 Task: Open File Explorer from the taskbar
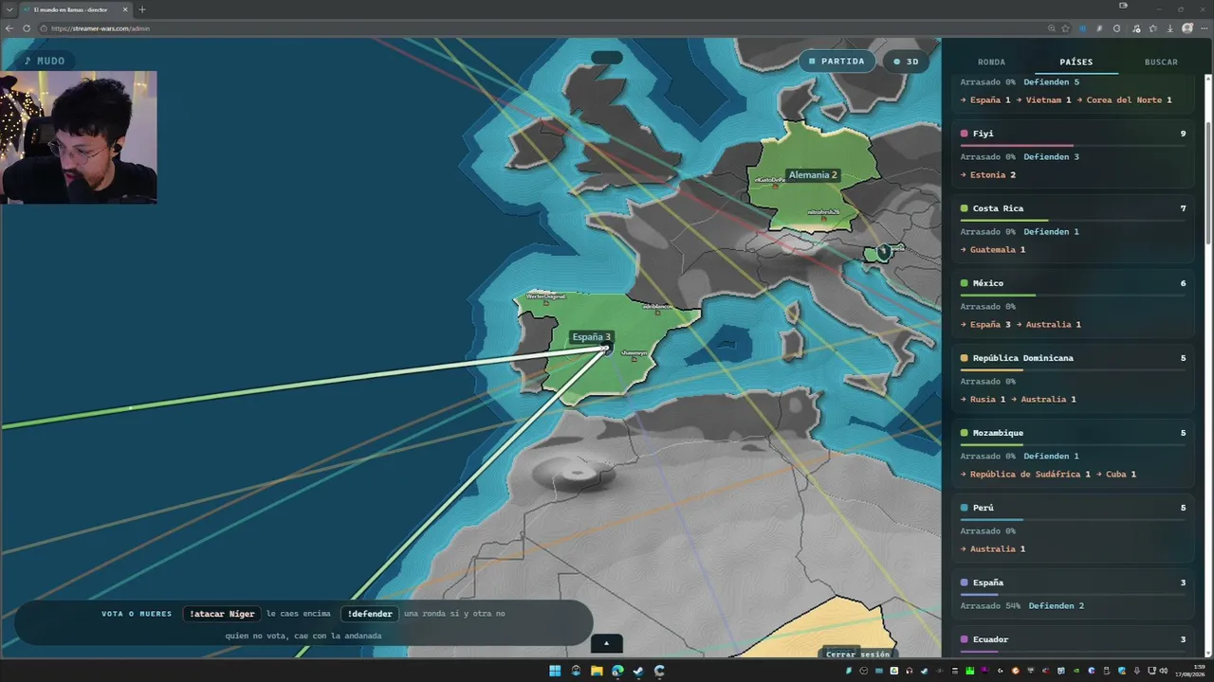pos(597,671)
